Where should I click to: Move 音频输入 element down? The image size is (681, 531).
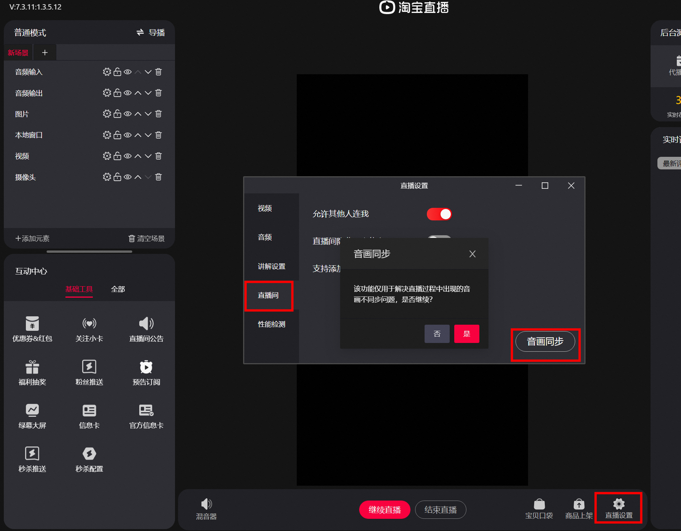click(x=148, y=72)
